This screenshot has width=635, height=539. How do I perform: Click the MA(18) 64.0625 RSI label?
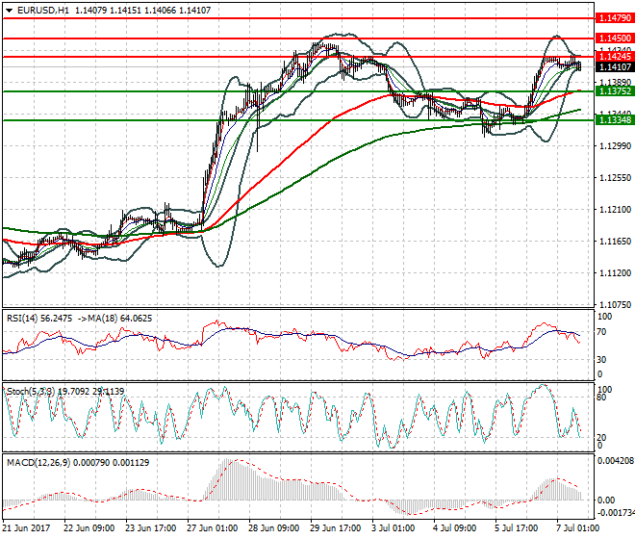119,319
